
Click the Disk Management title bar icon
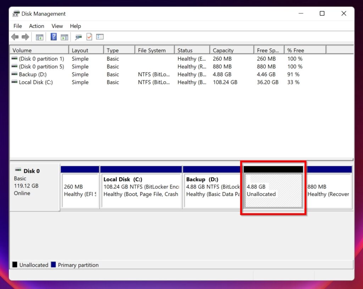16,13
